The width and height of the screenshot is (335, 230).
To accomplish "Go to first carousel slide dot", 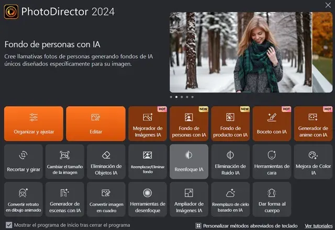I will coord(171,97).
